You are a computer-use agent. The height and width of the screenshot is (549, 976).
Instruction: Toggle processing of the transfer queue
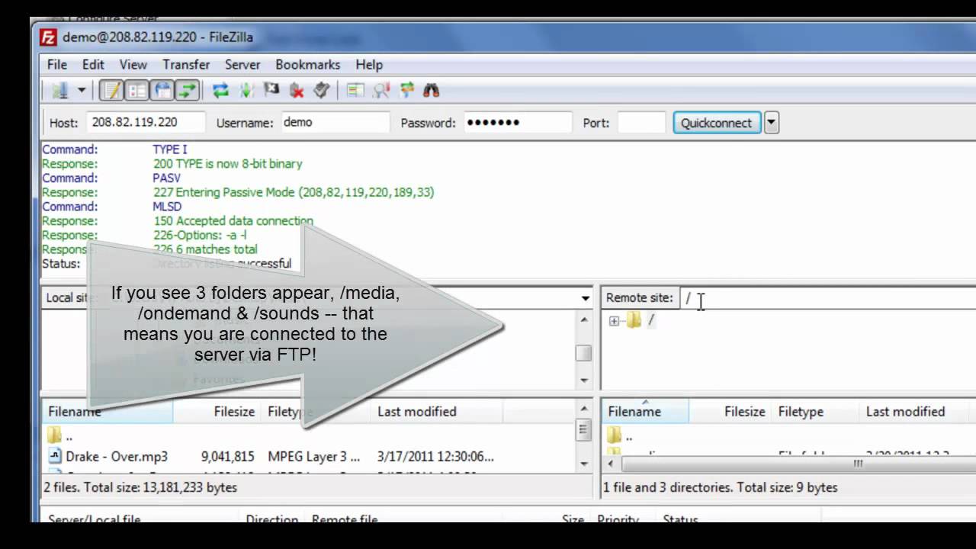click(x=246, y=91)
